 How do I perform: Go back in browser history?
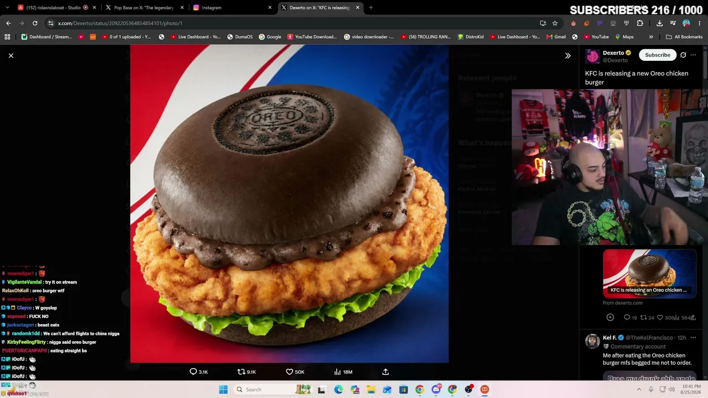tap(8, 23)
